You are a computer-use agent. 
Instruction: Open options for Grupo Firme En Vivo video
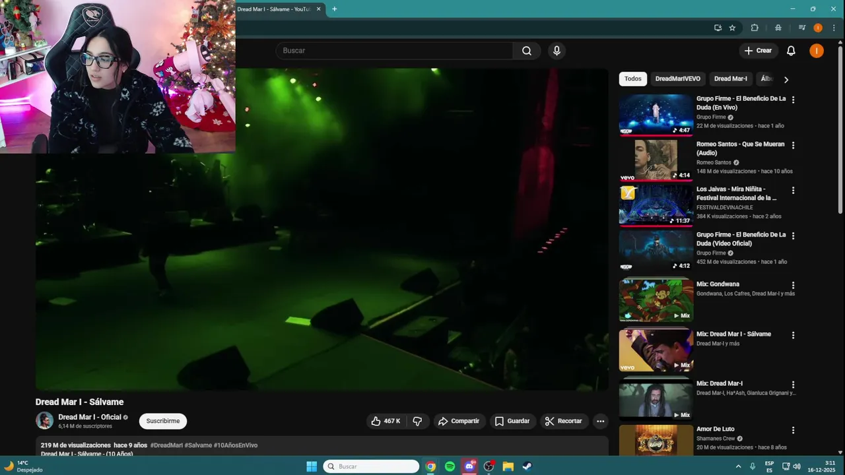793,100
